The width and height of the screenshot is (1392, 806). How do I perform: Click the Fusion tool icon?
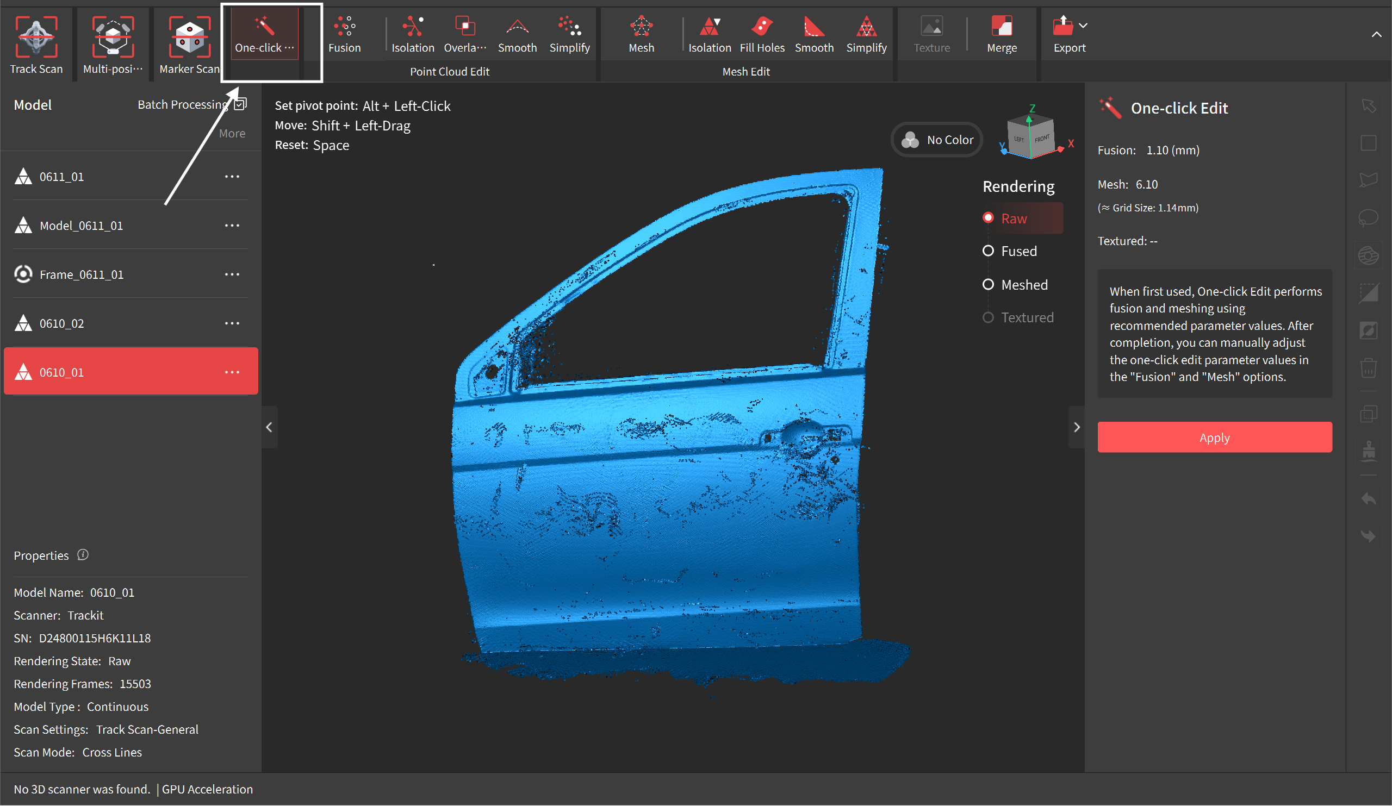pos(345,34)
